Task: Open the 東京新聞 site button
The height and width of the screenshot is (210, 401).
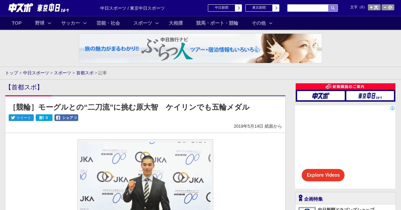Action: pos(259,8)
